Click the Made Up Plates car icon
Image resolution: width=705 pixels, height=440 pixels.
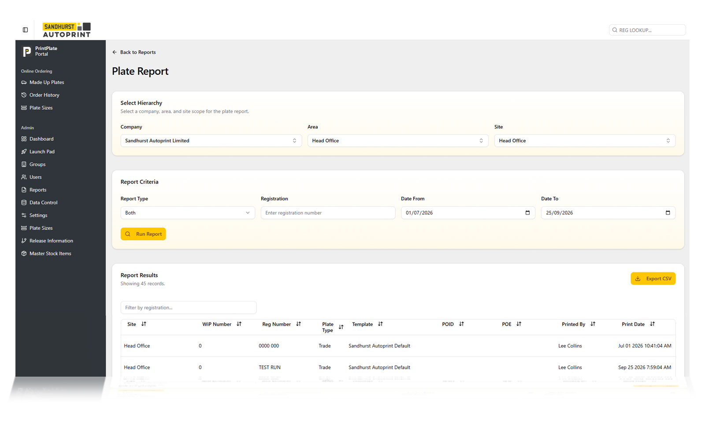(x=24, y=82)
